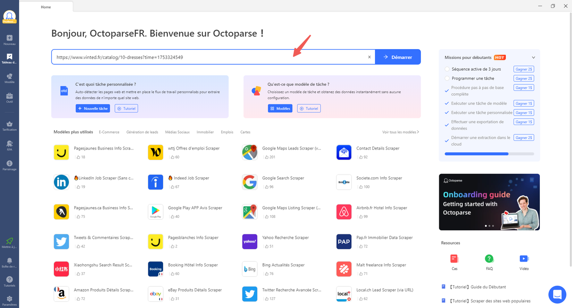Screen dimensions: 572x308
Task: Click the Malt freelance Info Scraper icon
Action: coord(344,269)
